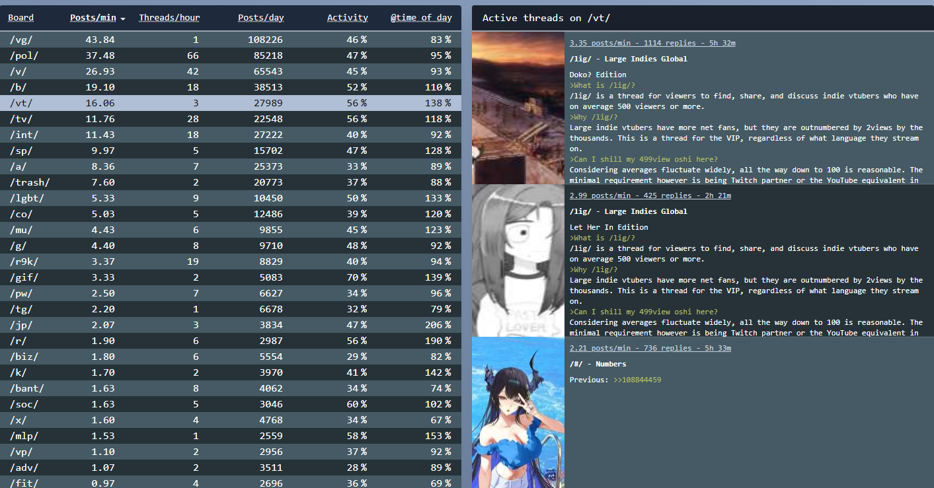Select the /vg/ board row
The height and width of the screenshot is (488, 934).
pyautogui.click(x=231, y=40)
